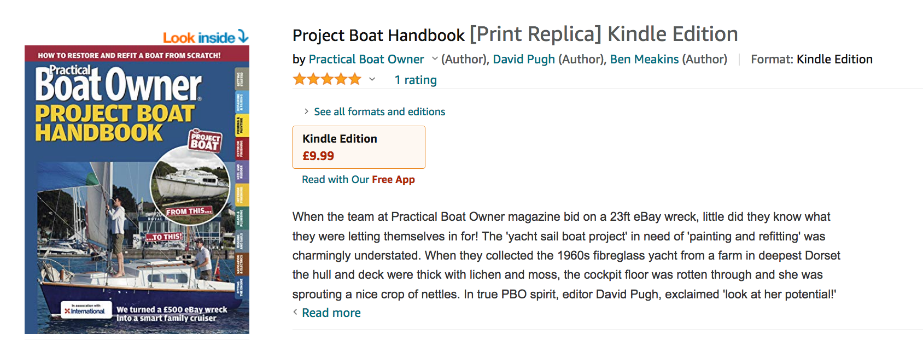Click the Look inside arrow icon
The height and width of the screenshot is (341, 923).
pos(243,37)
